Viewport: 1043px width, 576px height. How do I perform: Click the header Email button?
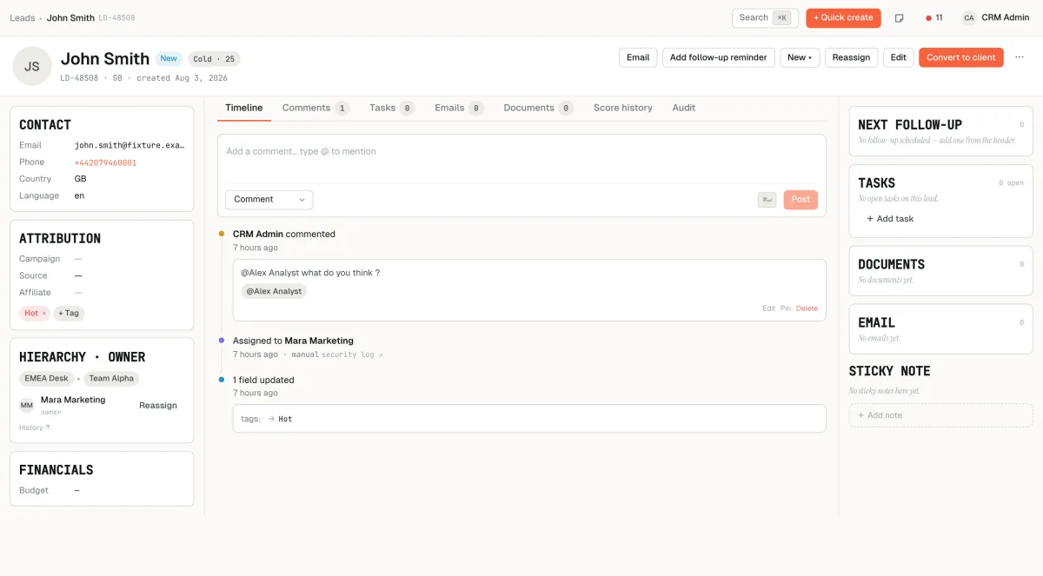point(638,57)
